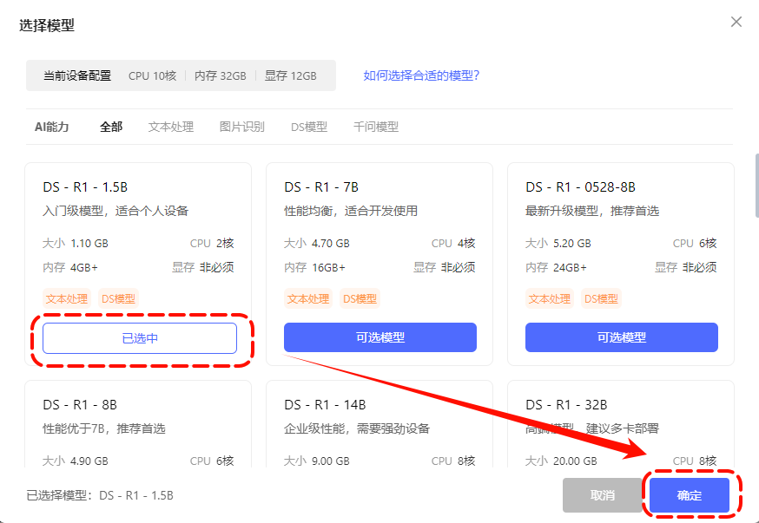Screen dimensions: 759x523
Task: Click the 显存 12GB device spec
Action: pos(290,75)
